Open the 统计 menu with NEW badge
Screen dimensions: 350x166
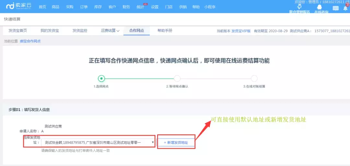(x=140, y=7)
